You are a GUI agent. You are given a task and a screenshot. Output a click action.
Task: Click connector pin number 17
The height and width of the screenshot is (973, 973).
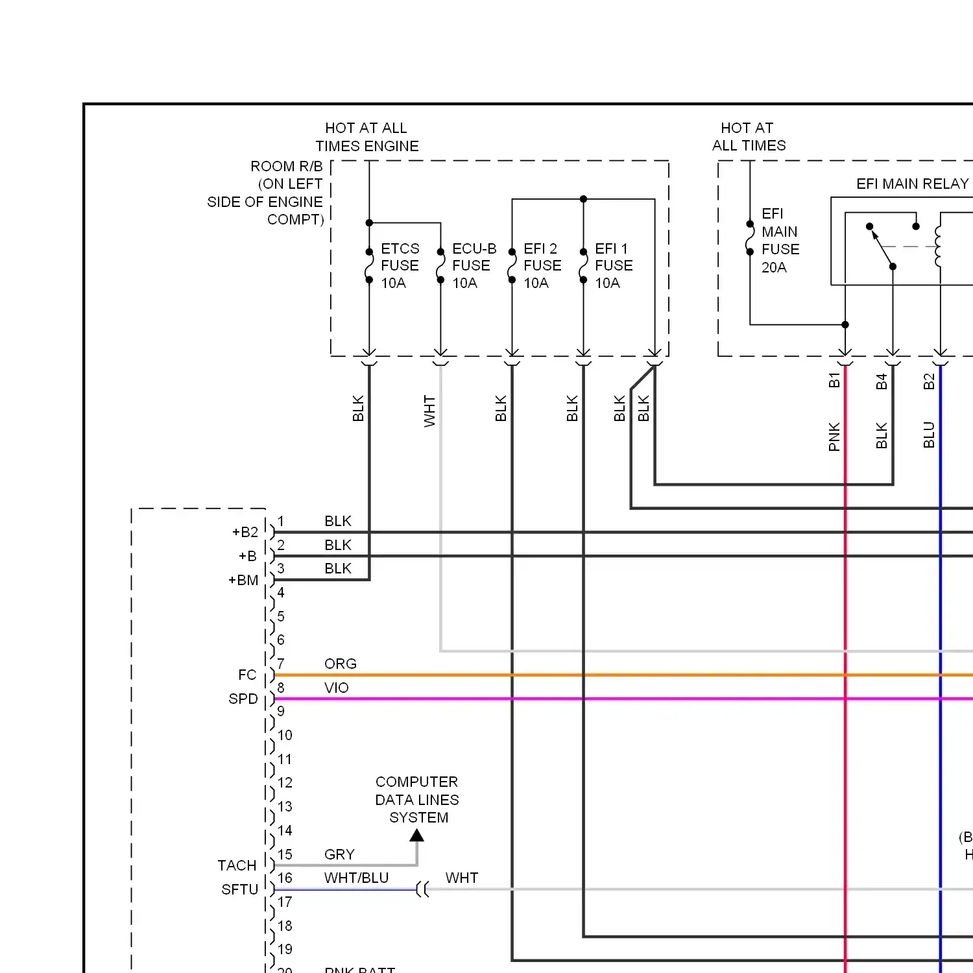point(285,902)
